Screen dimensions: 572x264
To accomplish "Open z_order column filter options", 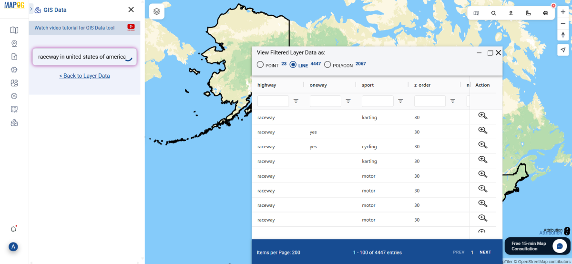I will pos(453,101).
